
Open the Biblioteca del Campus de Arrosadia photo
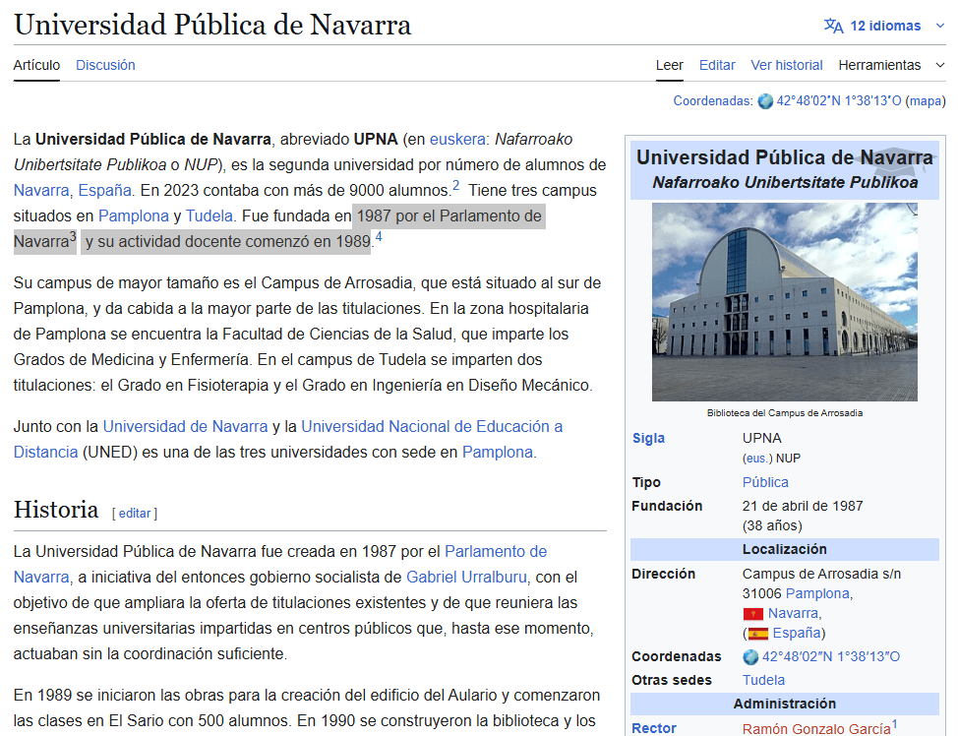click(785, 302)
